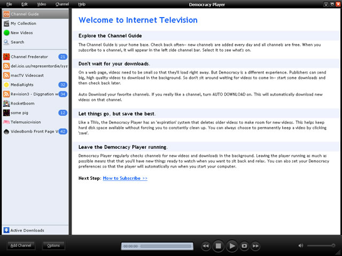
Task: Open the Help menu
Action: 82,4
